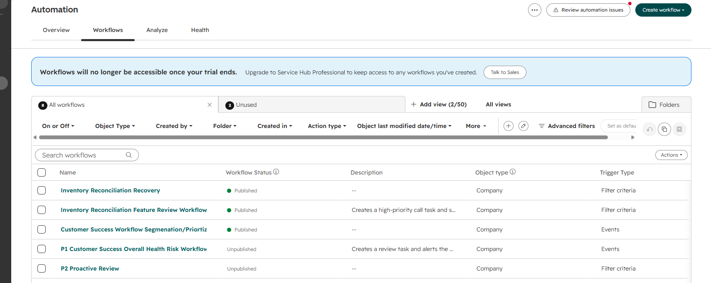Viewport: 711px width, 283px height.
Task: Click Unpublished status of P2 Proactive Review
Action: tap(242, 269)
